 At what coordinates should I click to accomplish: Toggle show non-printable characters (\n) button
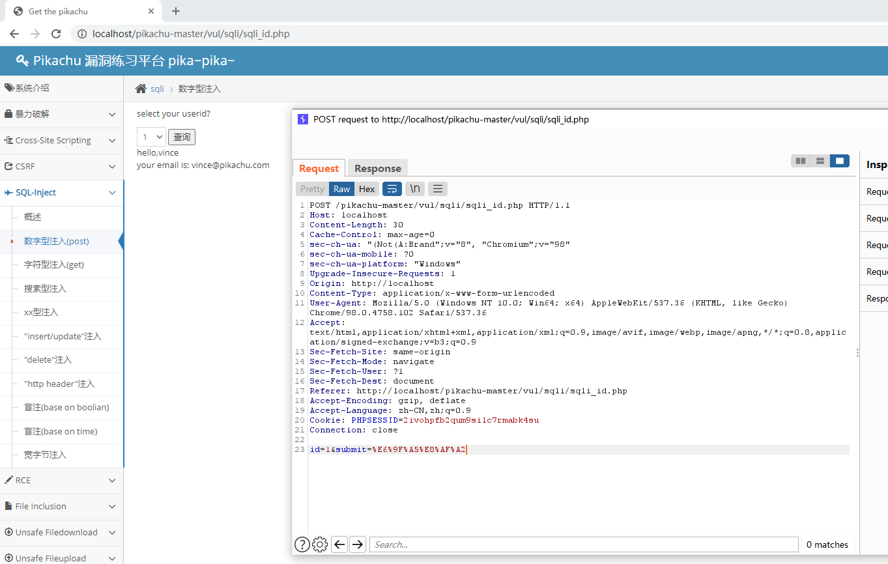(x=415, y=189)
